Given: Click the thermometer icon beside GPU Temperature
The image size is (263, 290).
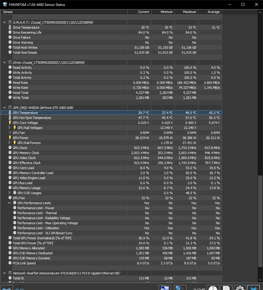Looking at the screenshot, I should pos(10,113).
